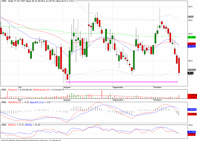Select the grey 64.52 upper band value tag
Viewport: 197px width, 141px height.
(x=191, y=17)
